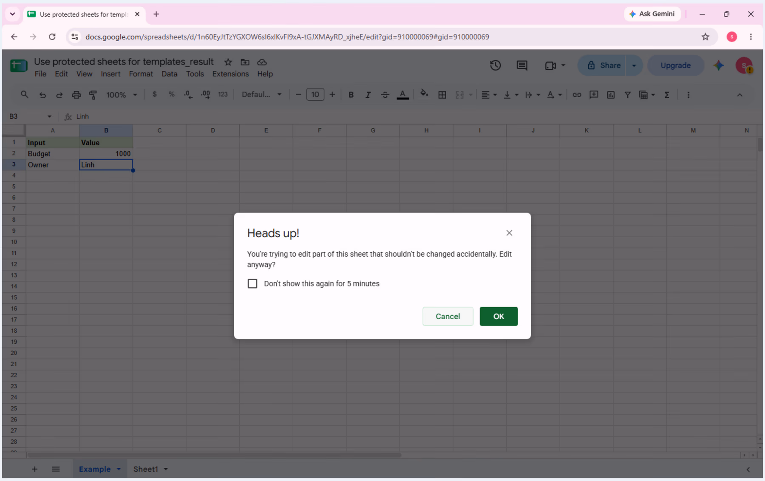765x481 pixels.
Task: Click the Share button
Action: (x=603, y=65)
